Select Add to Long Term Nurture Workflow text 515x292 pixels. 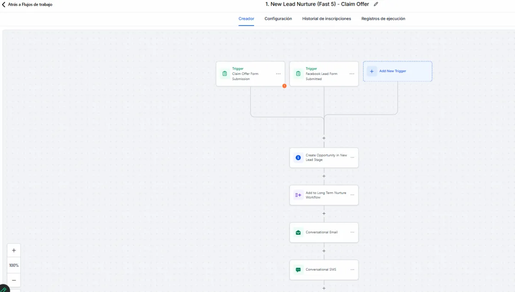326,195
